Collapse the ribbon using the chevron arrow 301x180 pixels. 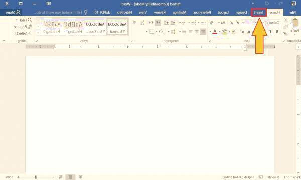(4, 40)
